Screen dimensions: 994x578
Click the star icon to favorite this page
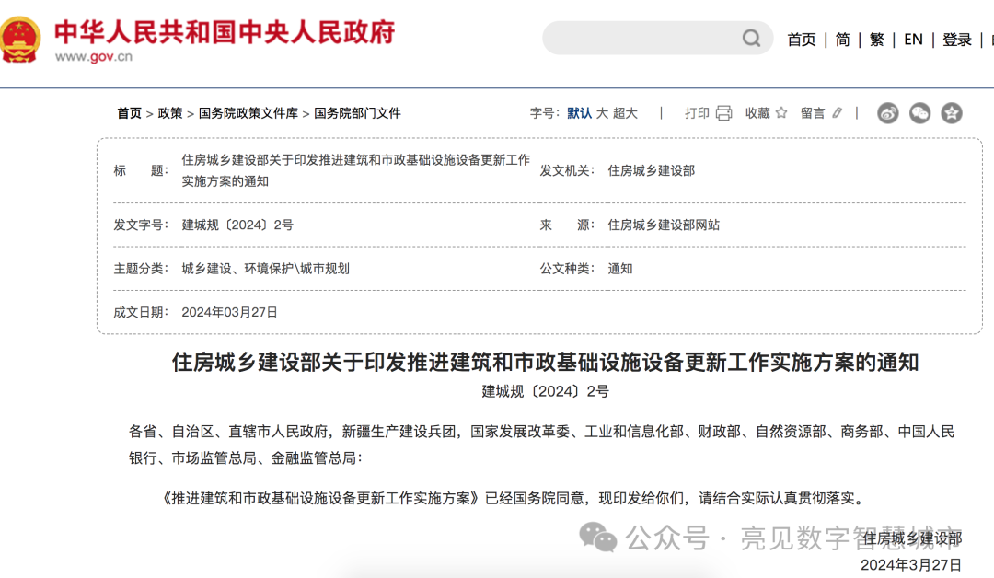(x=780, y=112)
